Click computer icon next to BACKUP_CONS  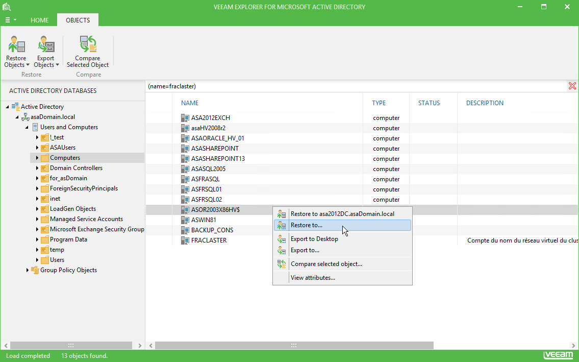pos(185,230)
